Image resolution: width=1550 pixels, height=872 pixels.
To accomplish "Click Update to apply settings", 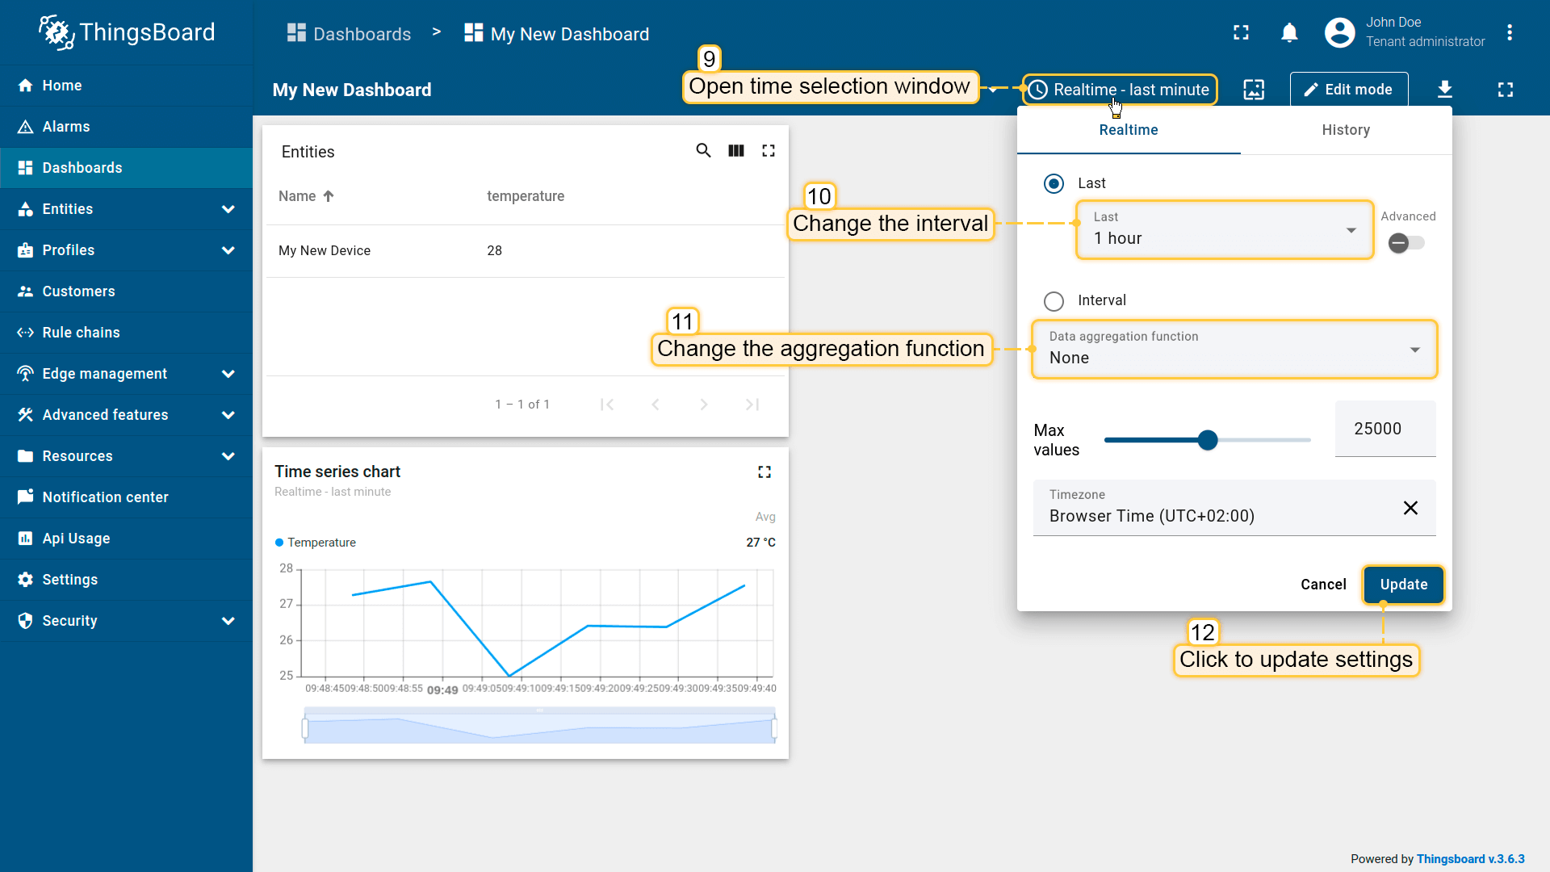I will point(1404,585).
